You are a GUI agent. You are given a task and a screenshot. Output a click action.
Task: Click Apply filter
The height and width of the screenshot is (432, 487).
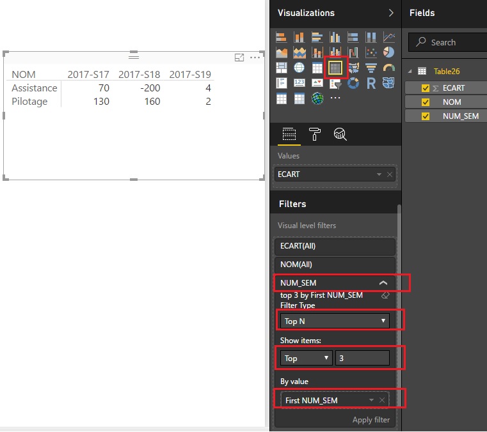click(x=371, y=420)
